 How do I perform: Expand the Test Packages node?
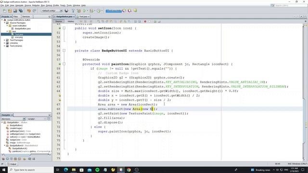click(4, 40)
